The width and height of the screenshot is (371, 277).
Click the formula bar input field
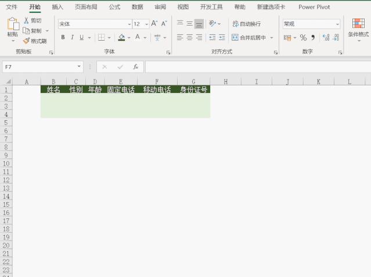pyautogui.click(x=258, y=67)
